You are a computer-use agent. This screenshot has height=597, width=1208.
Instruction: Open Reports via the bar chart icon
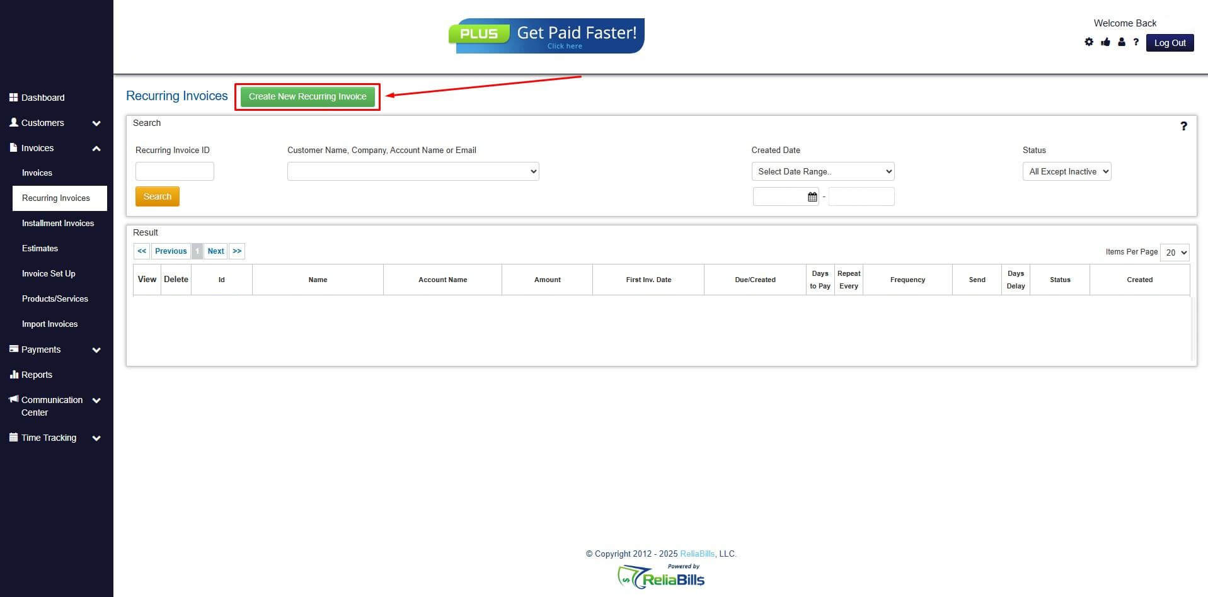point(14,374)
